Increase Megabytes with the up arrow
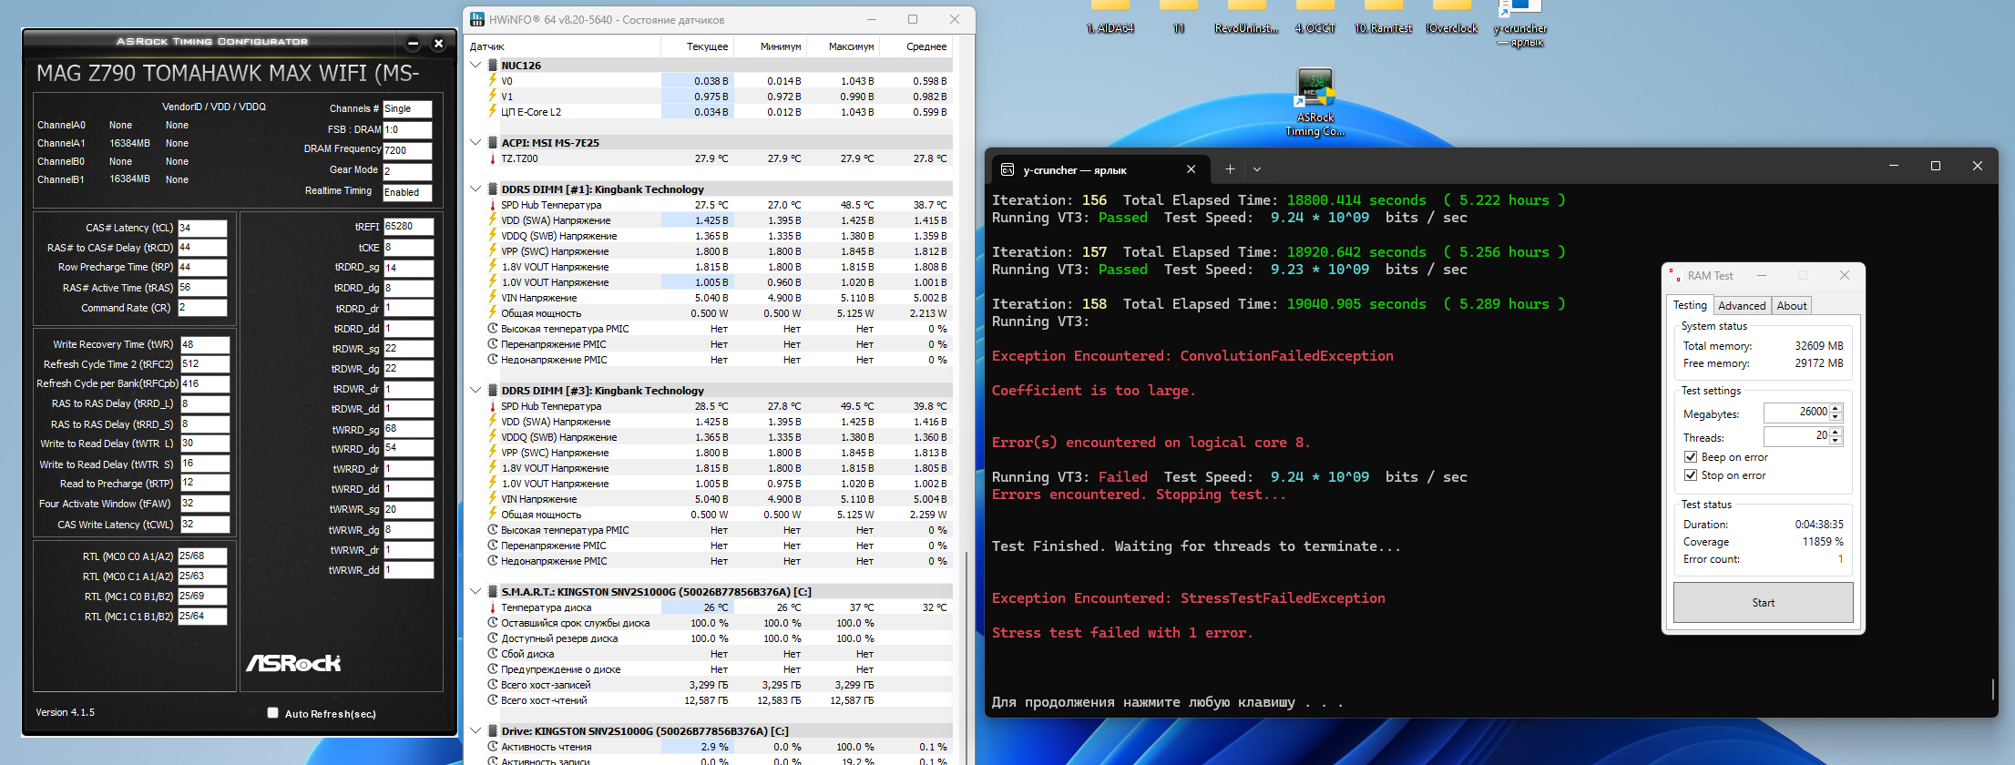2015x765 pixels. click(x=1836, y=407)
